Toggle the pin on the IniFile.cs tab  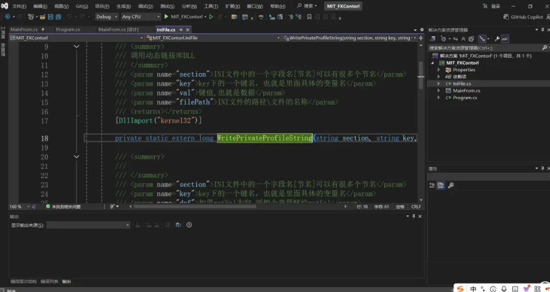pyautogui.click(x=180, y=29)
